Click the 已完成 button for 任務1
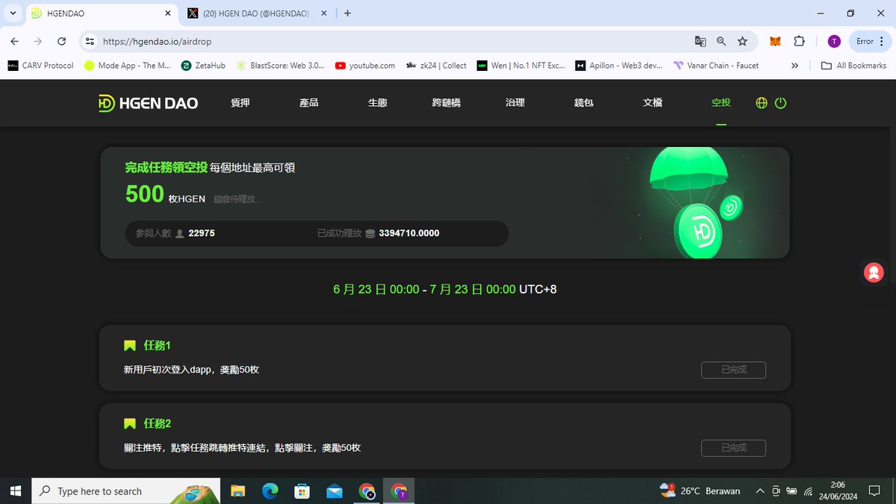Screen dimensions: 896x504 (733, 370)
